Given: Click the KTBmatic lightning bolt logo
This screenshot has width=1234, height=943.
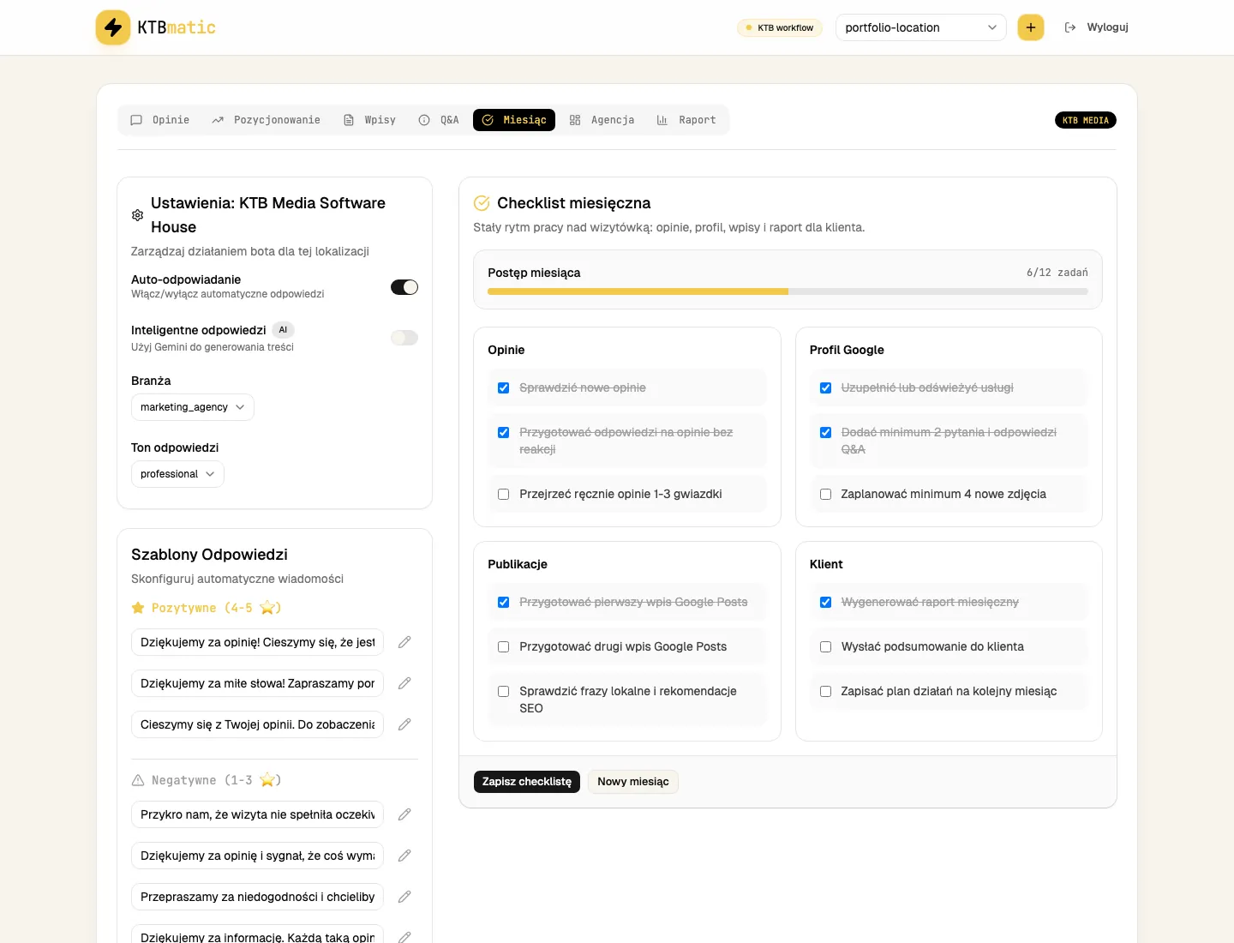Looking at the screenshot, I should [113, 27].
